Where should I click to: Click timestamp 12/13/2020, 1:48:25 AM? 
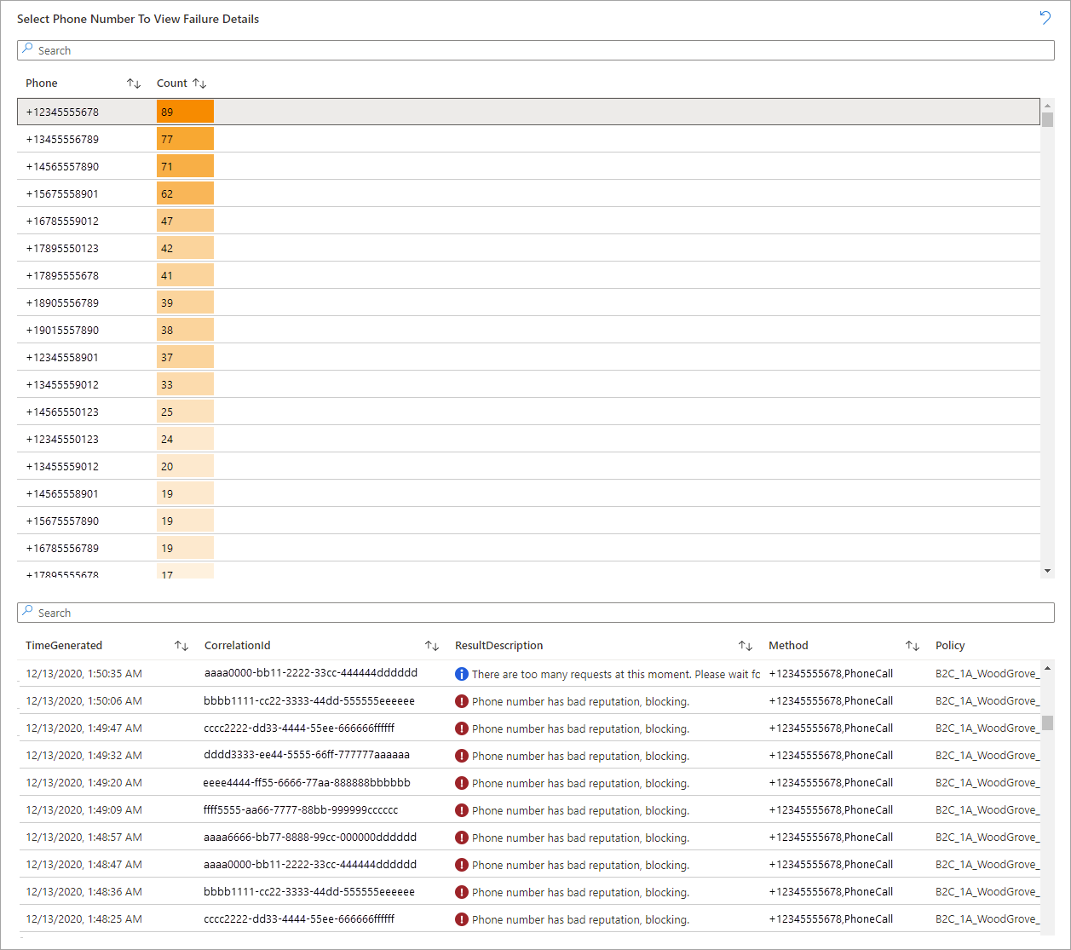click(x=83, y=918)
